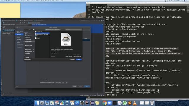Open Maps from the dock
189x106 pixels.
(x=52, y=103)
